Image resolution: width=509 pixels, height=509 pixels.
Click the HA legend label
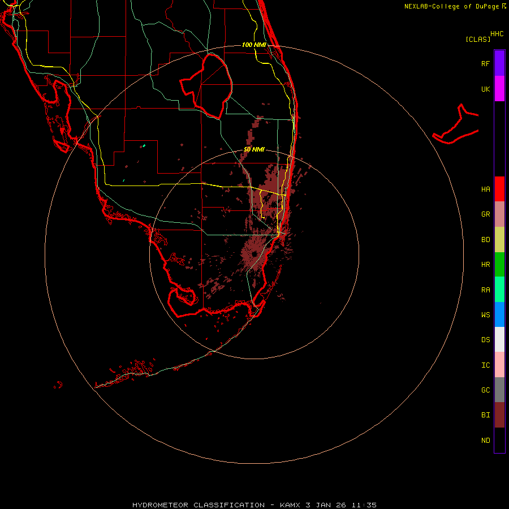click(x=485, y=189)
